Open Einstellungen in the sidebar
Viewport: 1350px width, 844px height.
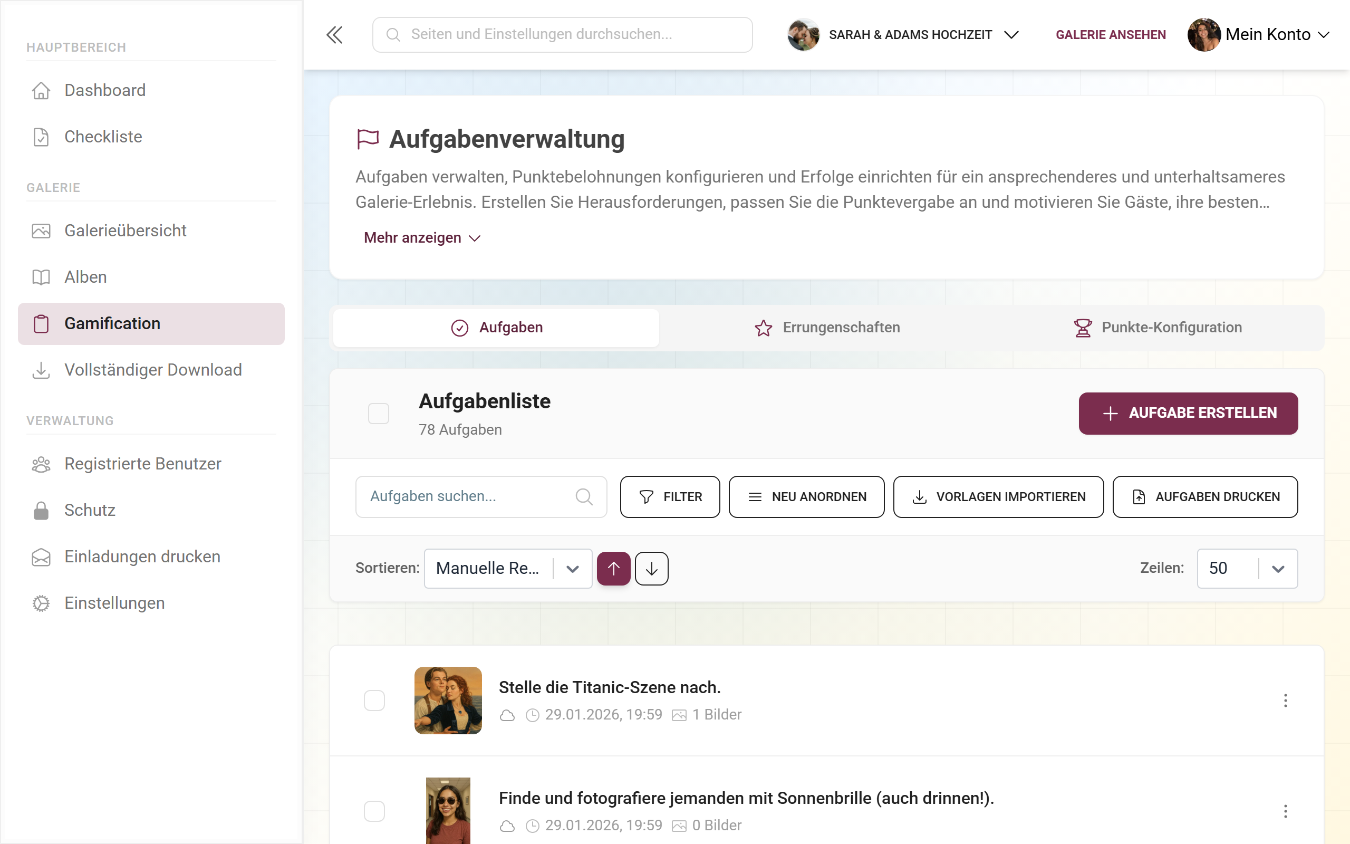[x=151, y=603]
